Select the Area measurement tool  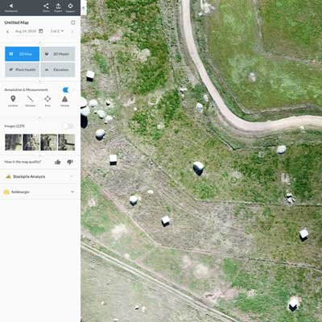click(x=47, y=101)
